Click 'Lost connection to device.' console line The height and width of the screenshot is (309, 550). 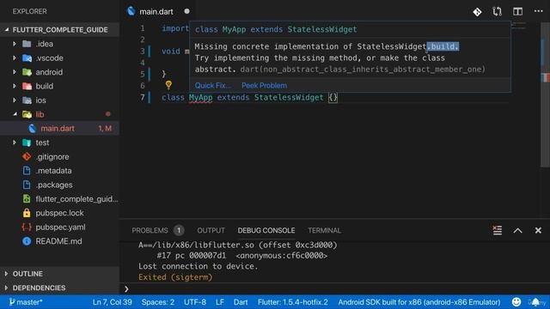tap(199, 266)
